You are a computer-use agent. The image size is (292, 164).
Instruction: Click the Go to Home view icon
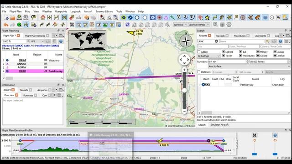(43, 17)
